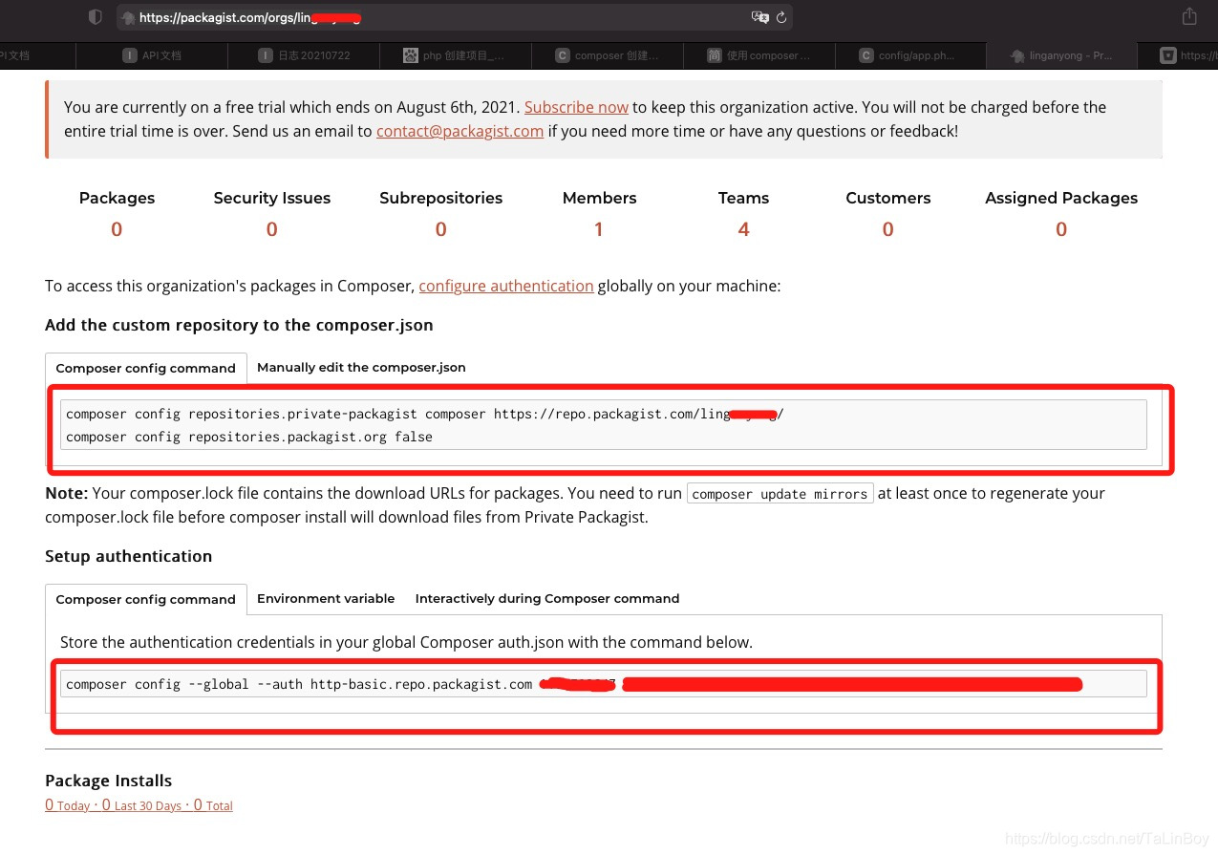The image size is (1218, 856).
Task: Reload the page with the refresh icon
Action: click(x=781, y=17)
